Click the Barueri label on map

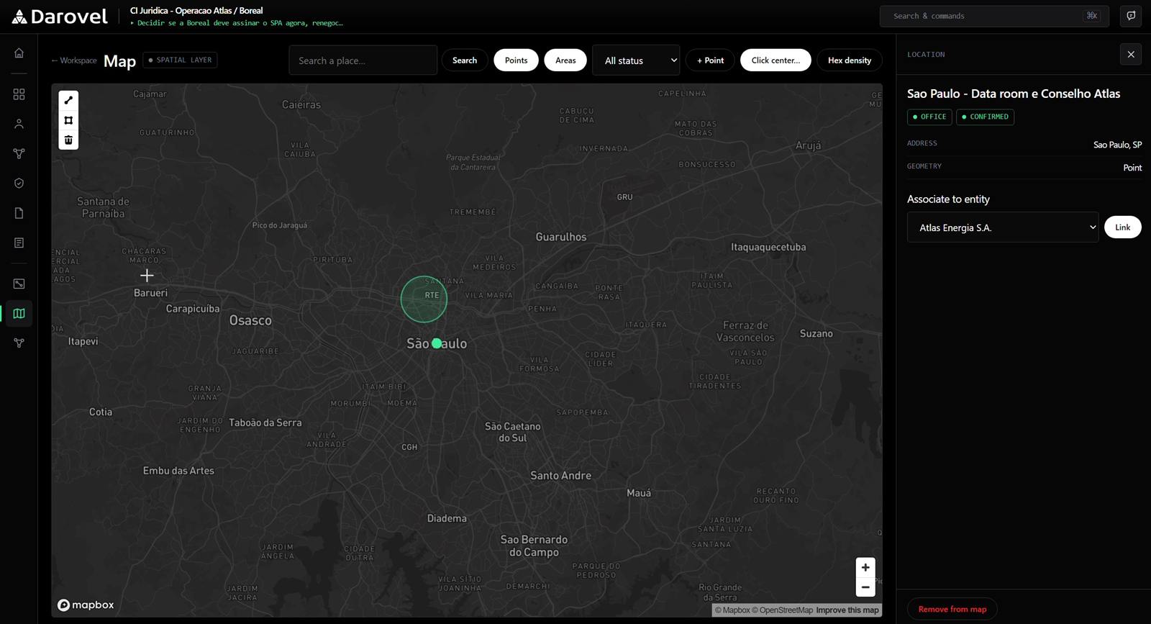(x=150, y=293)
